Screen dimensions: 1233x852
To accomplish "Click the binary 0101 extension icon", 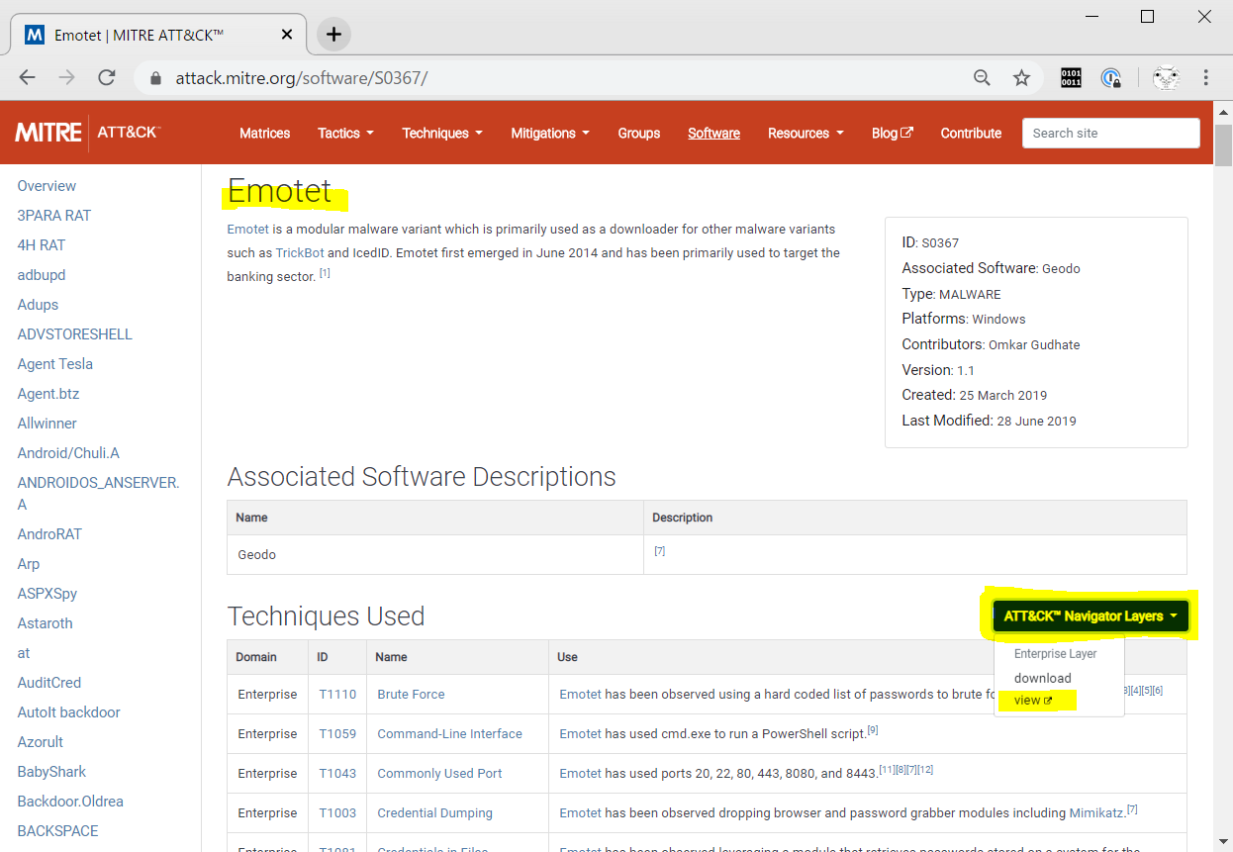I will click(x=1072, y=77).
